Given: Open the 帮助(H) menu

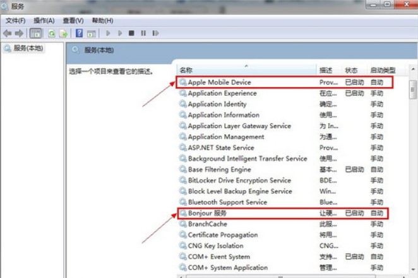Looking at the screenshot, I should (102, 20).
